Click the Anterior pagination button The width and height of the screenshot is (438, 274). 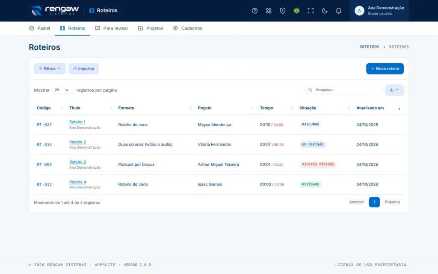[x=356, y=202]
